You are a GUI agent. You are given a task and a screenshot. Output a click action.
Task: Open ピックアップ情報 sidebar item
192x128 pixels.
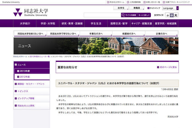32,98
